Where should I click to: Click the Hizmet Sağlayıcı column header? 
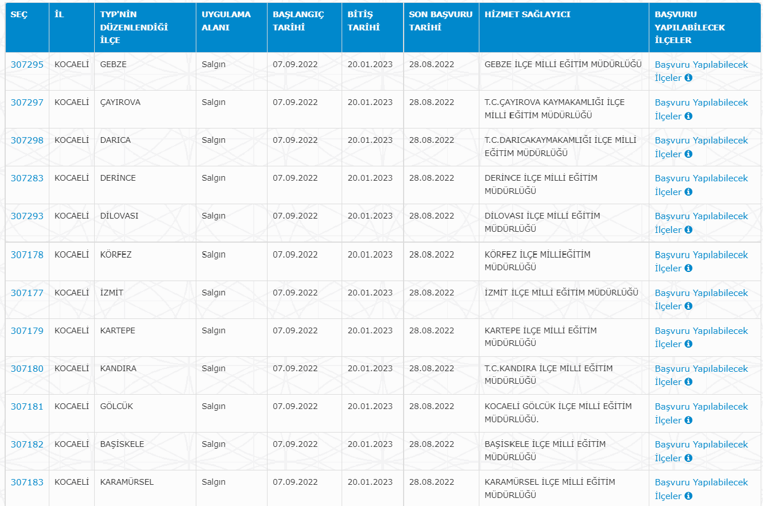click(527, 14)
